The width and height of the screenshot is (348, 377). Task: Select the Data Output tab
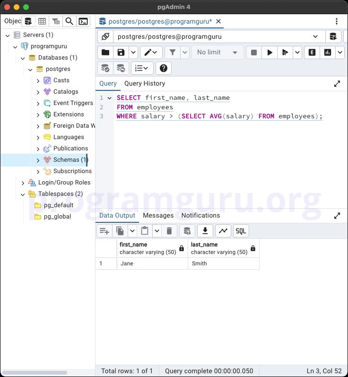[x=117, y=215]
